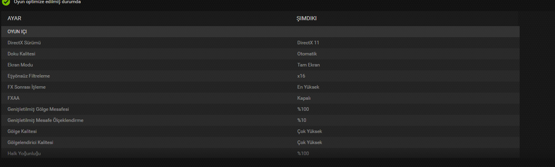Click the ŞIMDIKI column header
This screenshot has height=167, width=555.
[x=307, y=19]
